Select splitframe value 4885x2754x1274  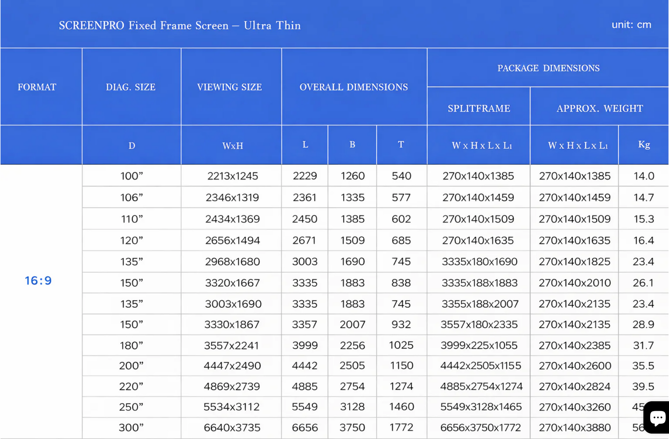coord(481,386)
